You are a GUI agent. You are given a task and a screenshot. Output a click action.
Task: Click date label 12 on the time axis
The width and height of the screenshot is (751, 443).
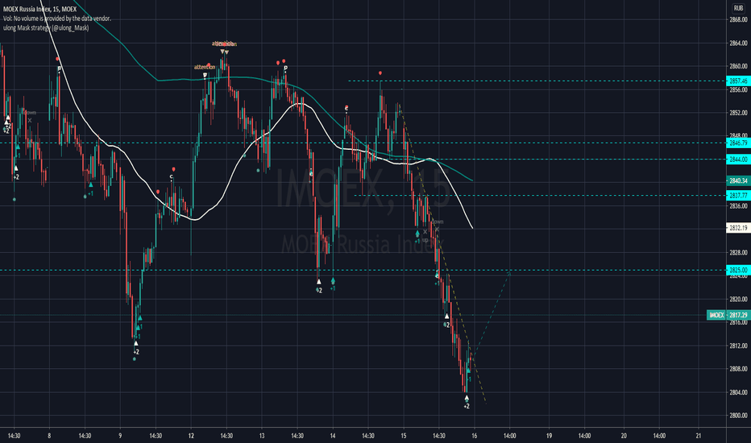(191, 436)
